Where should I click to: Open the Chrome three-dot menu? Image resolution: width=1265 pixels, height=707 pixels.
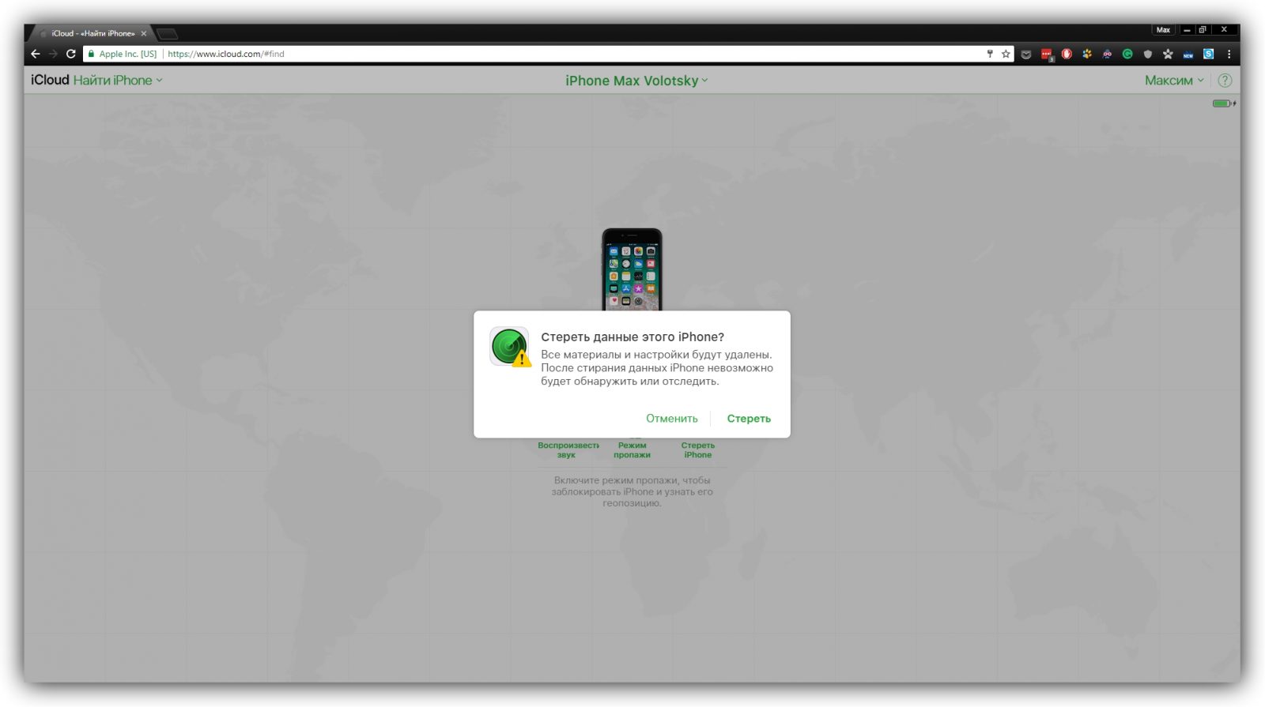(1229, 54)
